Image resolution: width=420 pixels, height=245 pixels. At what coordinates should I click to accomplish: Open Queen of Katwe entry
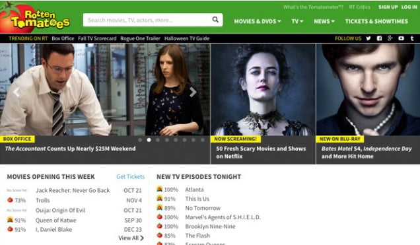point(56,220)
